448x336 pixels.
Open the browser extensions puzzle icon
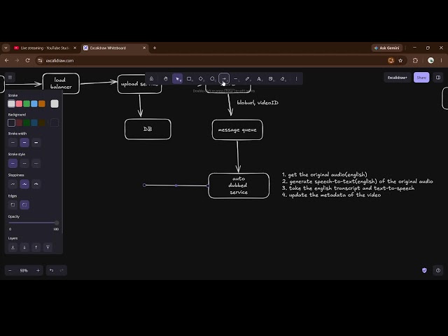click(415, 61)
